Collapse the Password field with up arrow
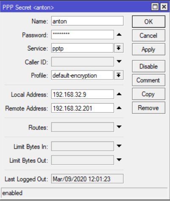The height and width of the screenshot is (201, 170). coord(119,34)
